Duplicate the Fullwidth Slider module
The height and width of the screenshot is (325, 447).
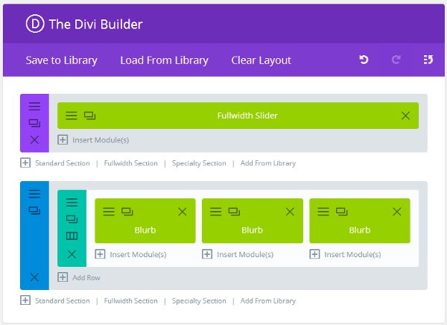(89, 116)
